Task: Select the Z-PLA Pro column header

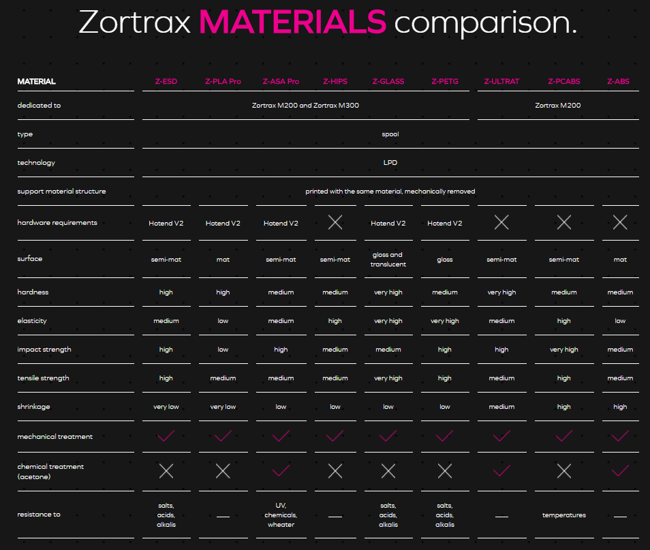Action: [223, 81]
